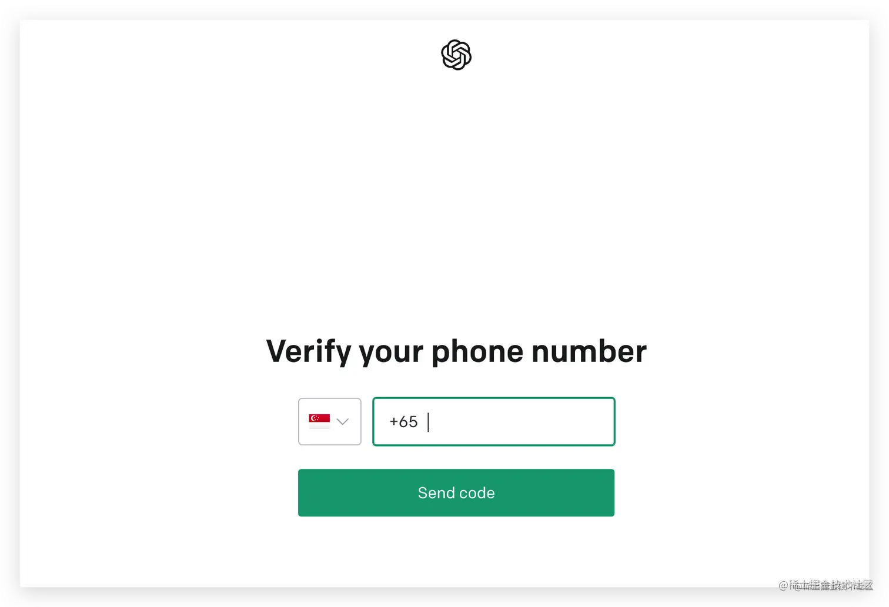Click the word 'number' in the heading

click(589, 351)
